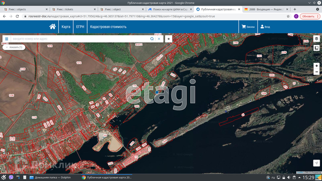The height and width of the screenshot is (181, 322).
Task: Go to the site home icon
Action: click(x=52, y=27)
